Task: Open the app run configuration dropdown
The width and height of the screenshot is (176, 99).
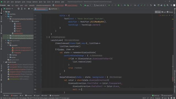Action: [x=87, y=5]
